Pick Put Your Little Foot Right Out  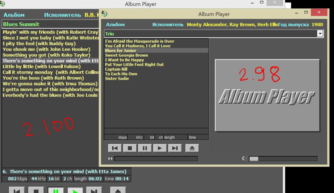tap(134, 65)
